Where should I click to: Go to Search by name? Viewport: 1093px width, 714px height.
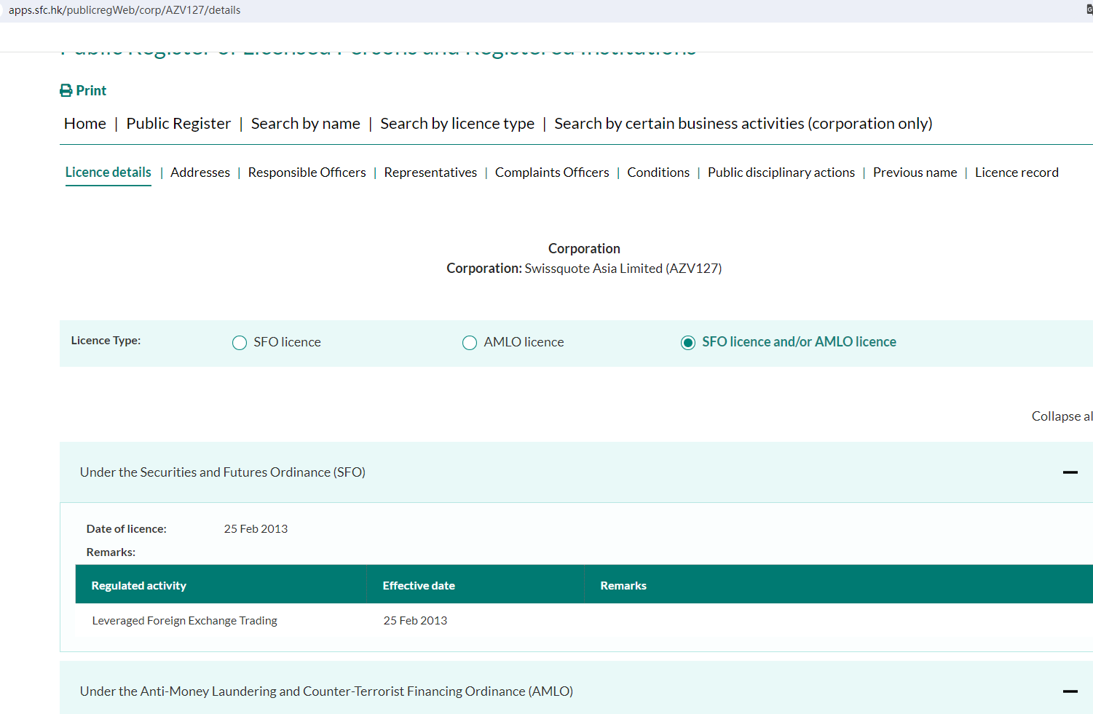(x=305, y=124)
